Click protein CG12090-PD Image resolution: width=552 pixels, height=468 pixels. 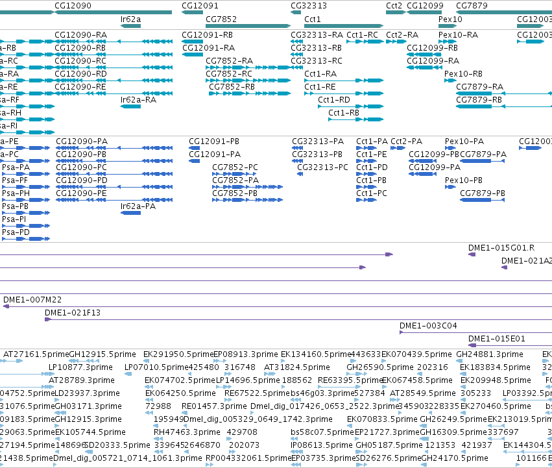point(114,187)
